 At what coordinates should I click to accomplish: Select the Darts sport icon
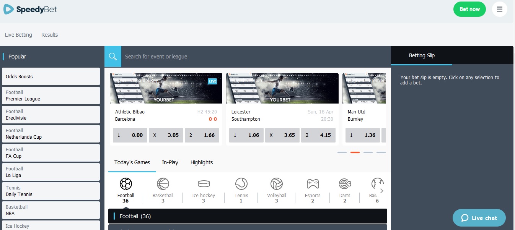click(345, 184)
